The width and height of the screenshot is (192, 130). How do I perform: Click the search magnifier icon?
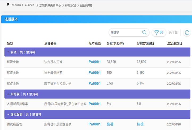(144, 32)
